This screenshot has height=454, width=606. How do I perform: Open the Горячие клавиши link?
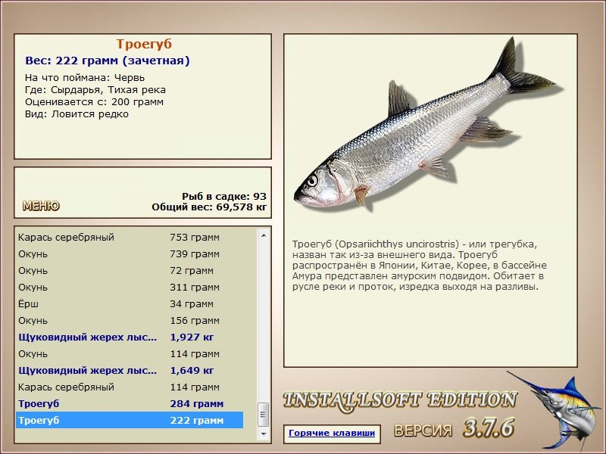pos(332,433)
